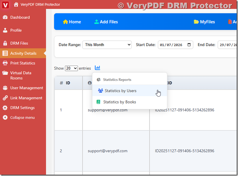Click the bar chart statistics icon
238x176 pixels.
point(98,68)
